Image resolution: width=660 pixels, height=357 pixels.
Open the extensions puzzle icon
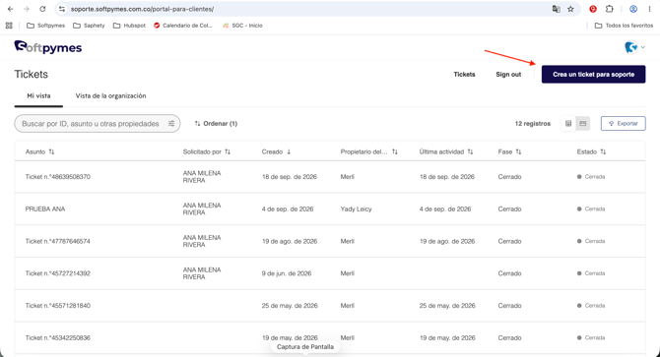(x=609, y=9)
